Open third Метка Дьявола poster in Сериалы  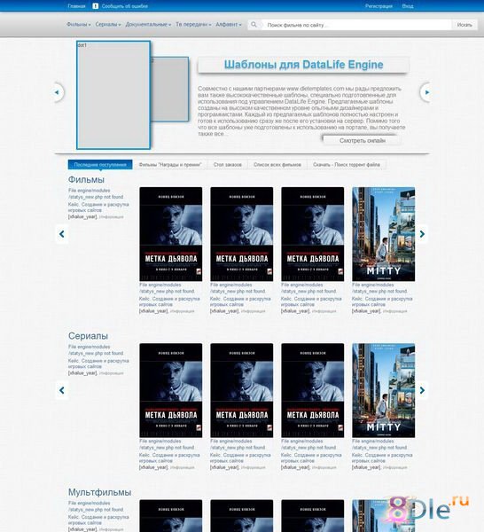click(312, 390)
